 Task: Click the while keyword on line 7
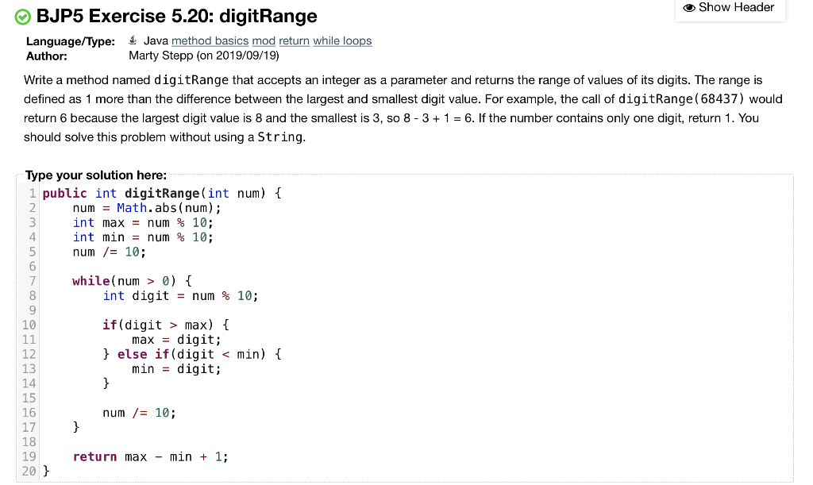pos(91,281)
